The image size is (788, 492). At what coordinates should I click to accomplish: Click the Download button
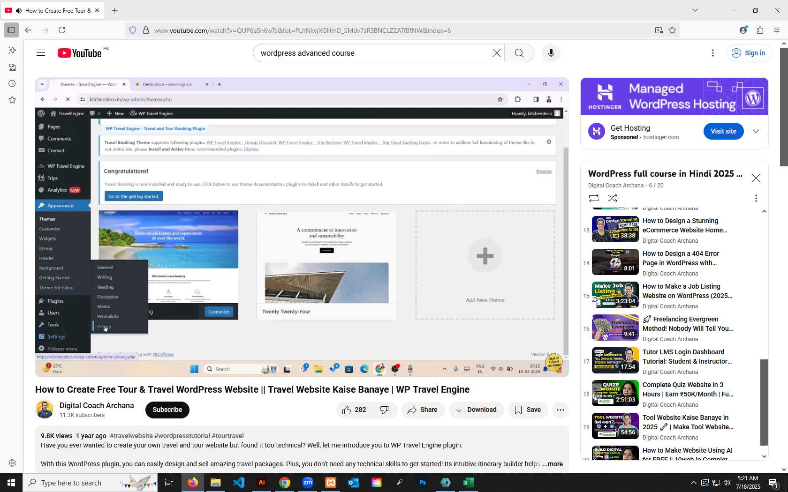(476, 410)
